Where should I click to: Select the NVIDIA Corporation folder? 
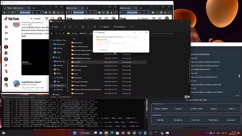pos(81,66)
